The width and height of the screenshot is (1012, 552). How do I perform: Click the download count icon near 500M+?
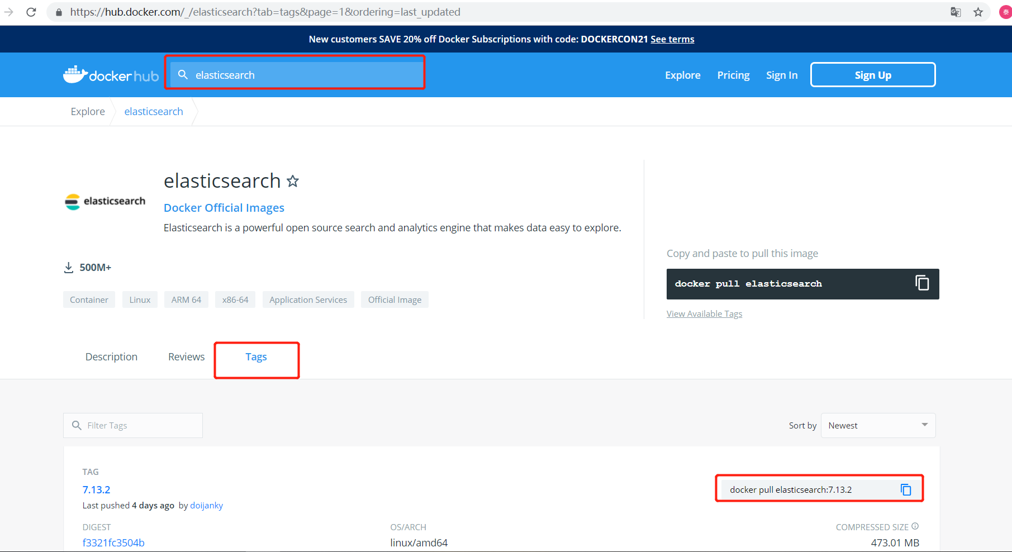pyautogui.click(x=69, y=268)
